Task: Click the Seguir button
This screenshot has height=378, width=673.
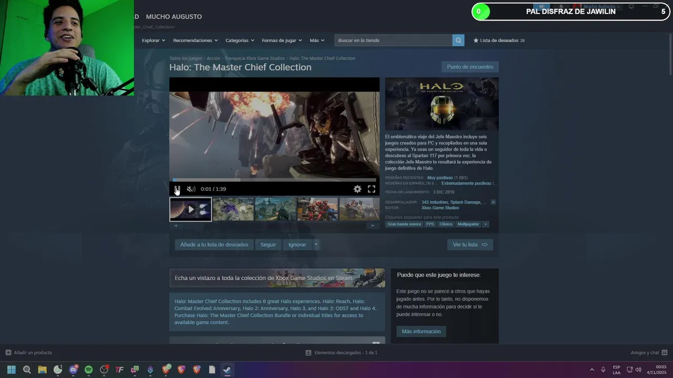Action: coord(268,245)
